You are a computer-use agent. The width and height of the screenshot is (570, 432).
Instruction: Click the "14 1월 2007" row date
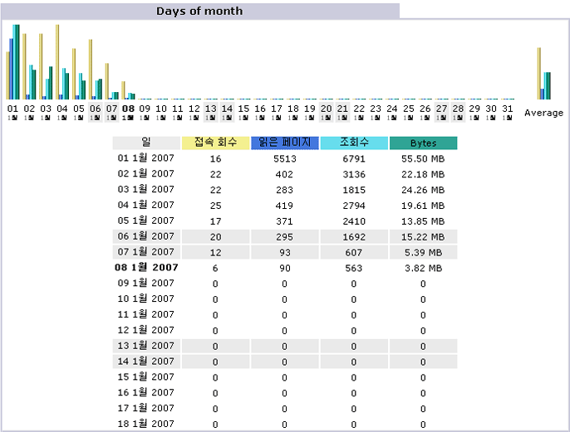point(146,362)
